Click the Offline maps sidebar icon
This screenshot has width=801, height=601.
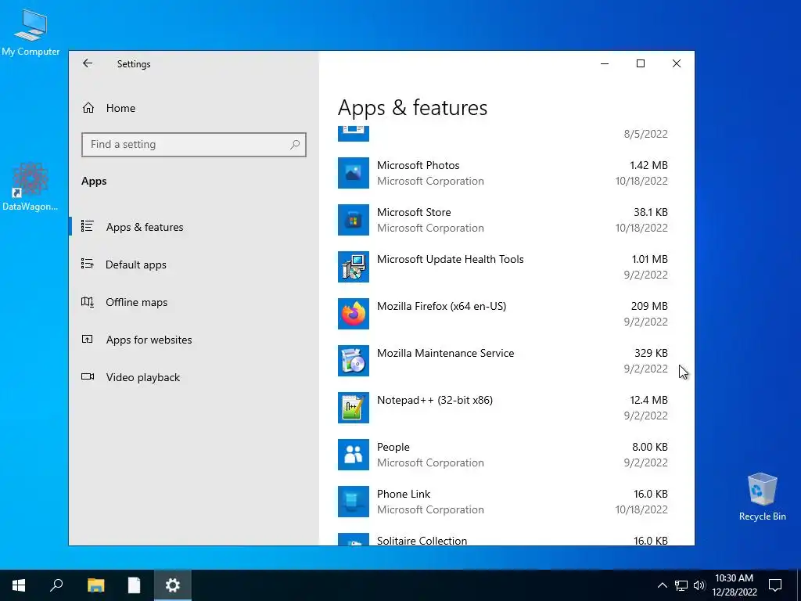tap(88, 301)
